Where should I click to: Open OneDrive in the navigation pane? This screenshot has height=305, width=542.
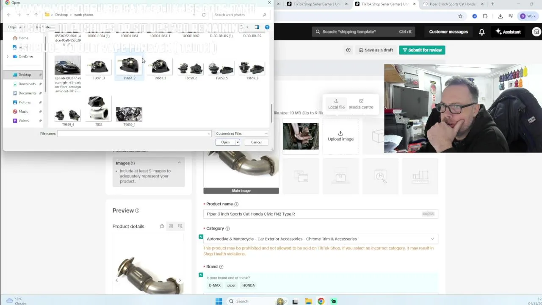(25, 56)
